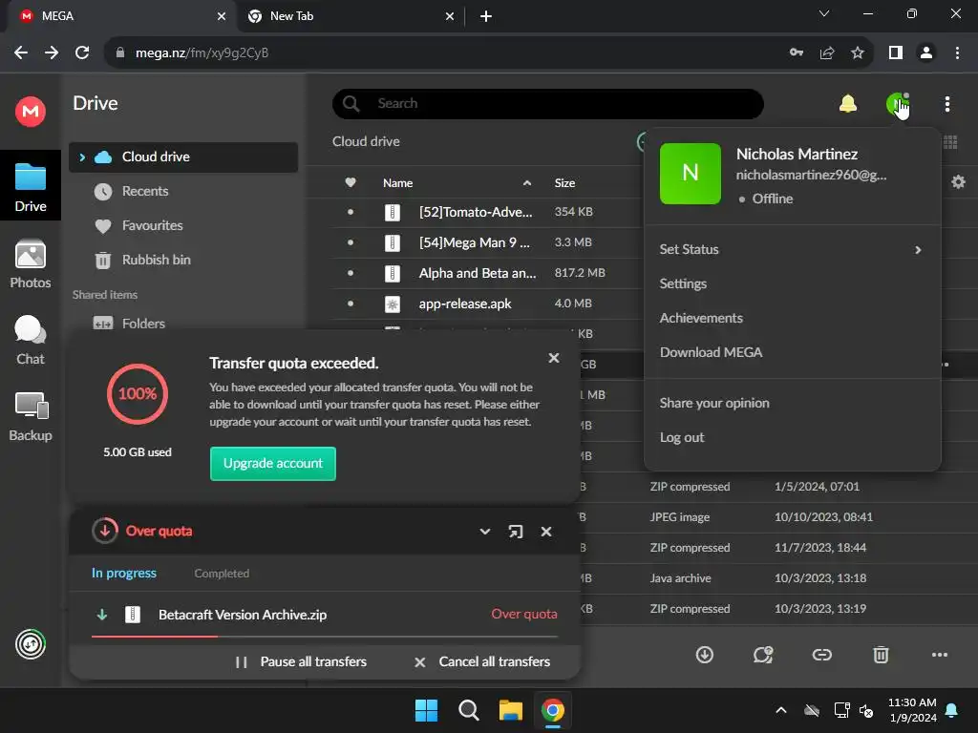Switch to the Completed transfers tab
The image size is (978, 733).
click(x=222, y=574)
